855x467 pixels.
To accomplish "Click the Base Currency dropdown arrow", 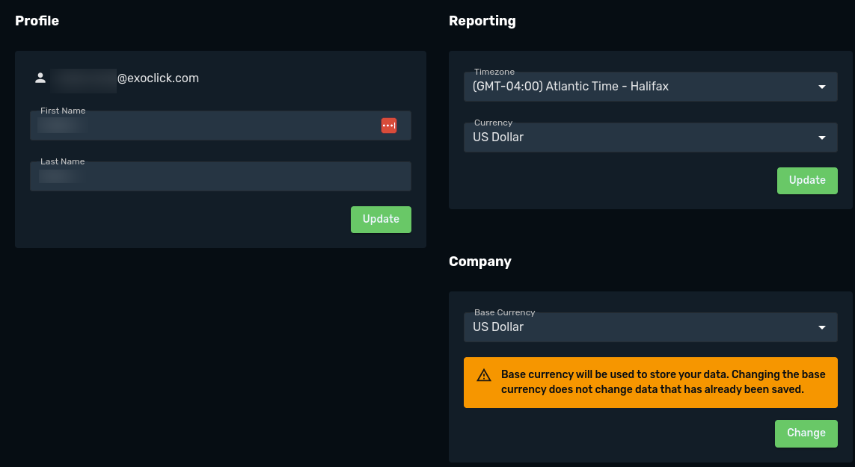I will pos(822,327).
